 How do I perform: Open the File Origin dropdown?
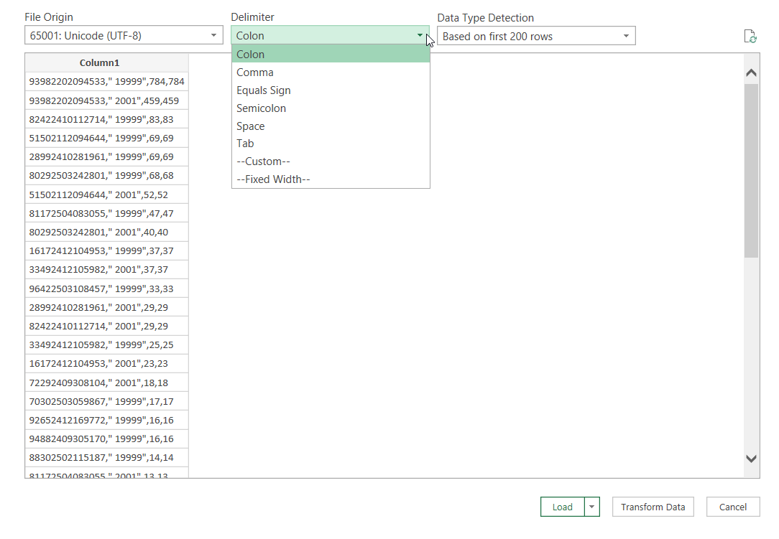(x=124, y=35)
